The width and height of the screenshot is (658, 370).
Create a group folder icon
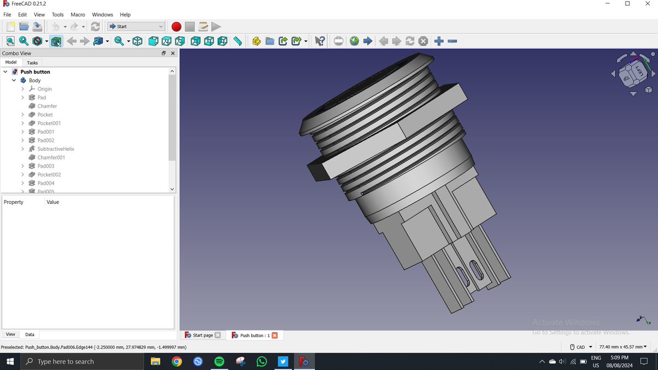coord(270,41)
